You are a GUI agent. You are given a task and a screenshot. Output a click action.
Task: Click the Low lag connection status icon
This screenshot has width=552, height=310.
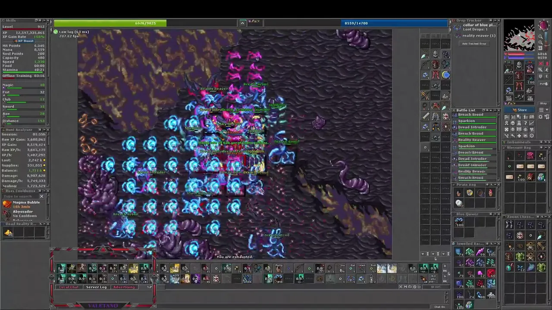tap(56, 32)
